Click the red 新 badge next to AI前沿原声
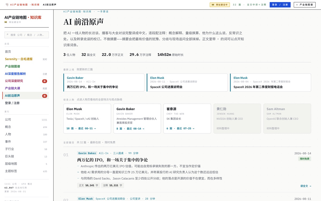Image resolution: width=321 pixels, height=201 pixels. [45, 96]
